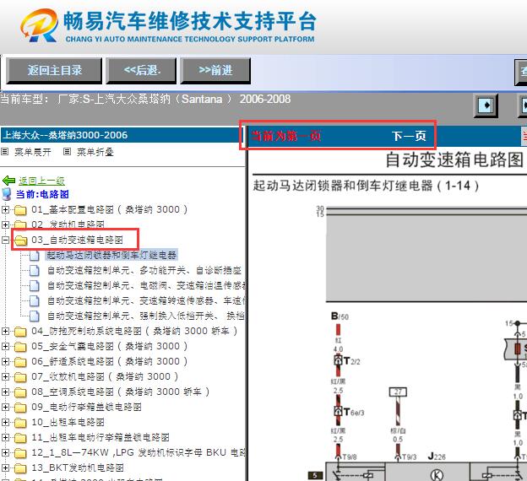Click the 返回上一级 link
The width and height of the screenshot is (527, 481).
tap(41, 181)
